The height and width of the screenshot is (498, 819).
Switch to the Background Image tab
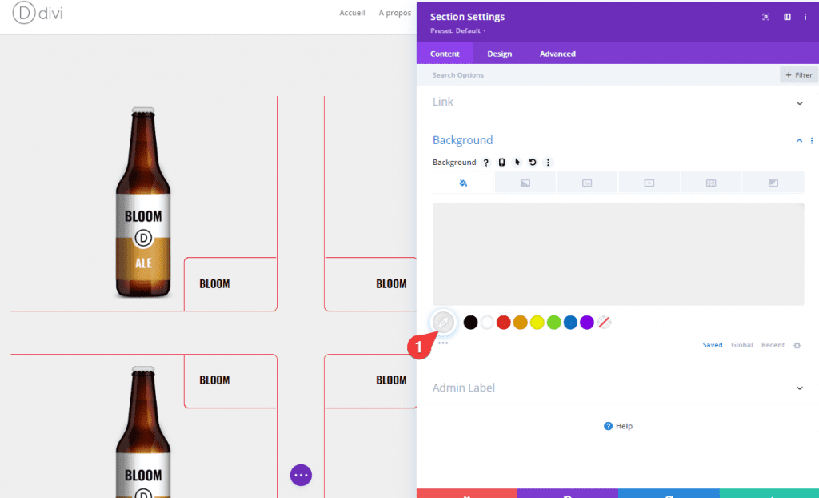coord(587,183)
